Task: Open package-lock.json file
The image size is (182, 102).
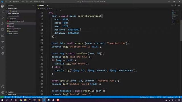Action: point(15,29)
